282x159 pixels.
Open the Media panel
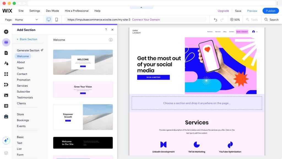pos(6,95)
